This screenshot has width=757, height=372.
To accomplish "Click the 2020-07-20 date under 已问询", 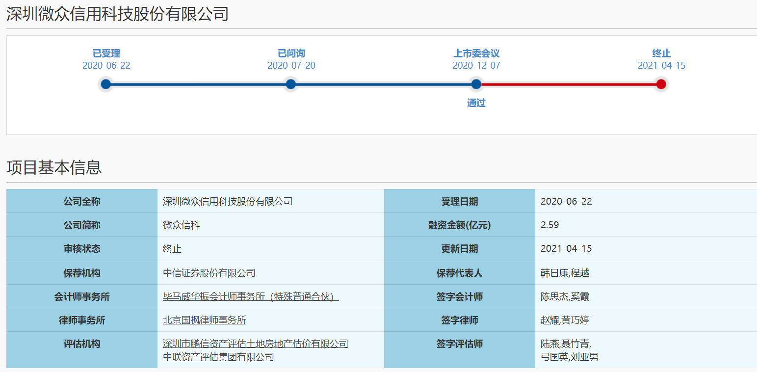I will point(291,66).
